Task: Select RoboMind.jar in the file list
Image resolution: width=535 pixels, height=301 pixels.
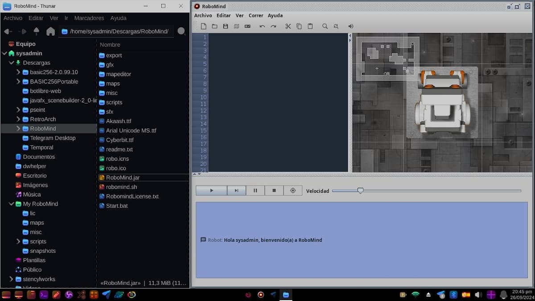Action: [x=123, y=177]
